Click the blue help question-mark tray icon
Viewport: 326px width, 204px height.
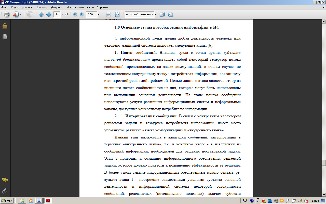(252, 201)
